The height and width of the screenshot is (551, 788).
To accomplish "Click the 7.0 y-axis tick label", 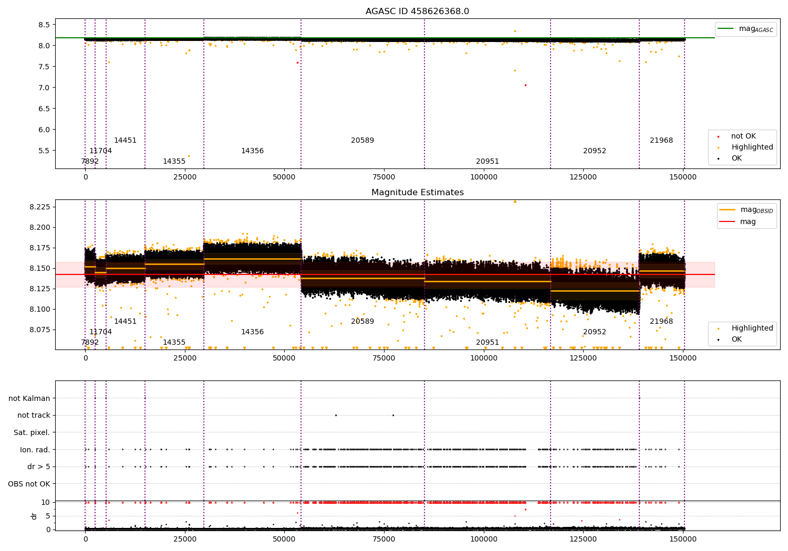I will (x=44, y=88).
